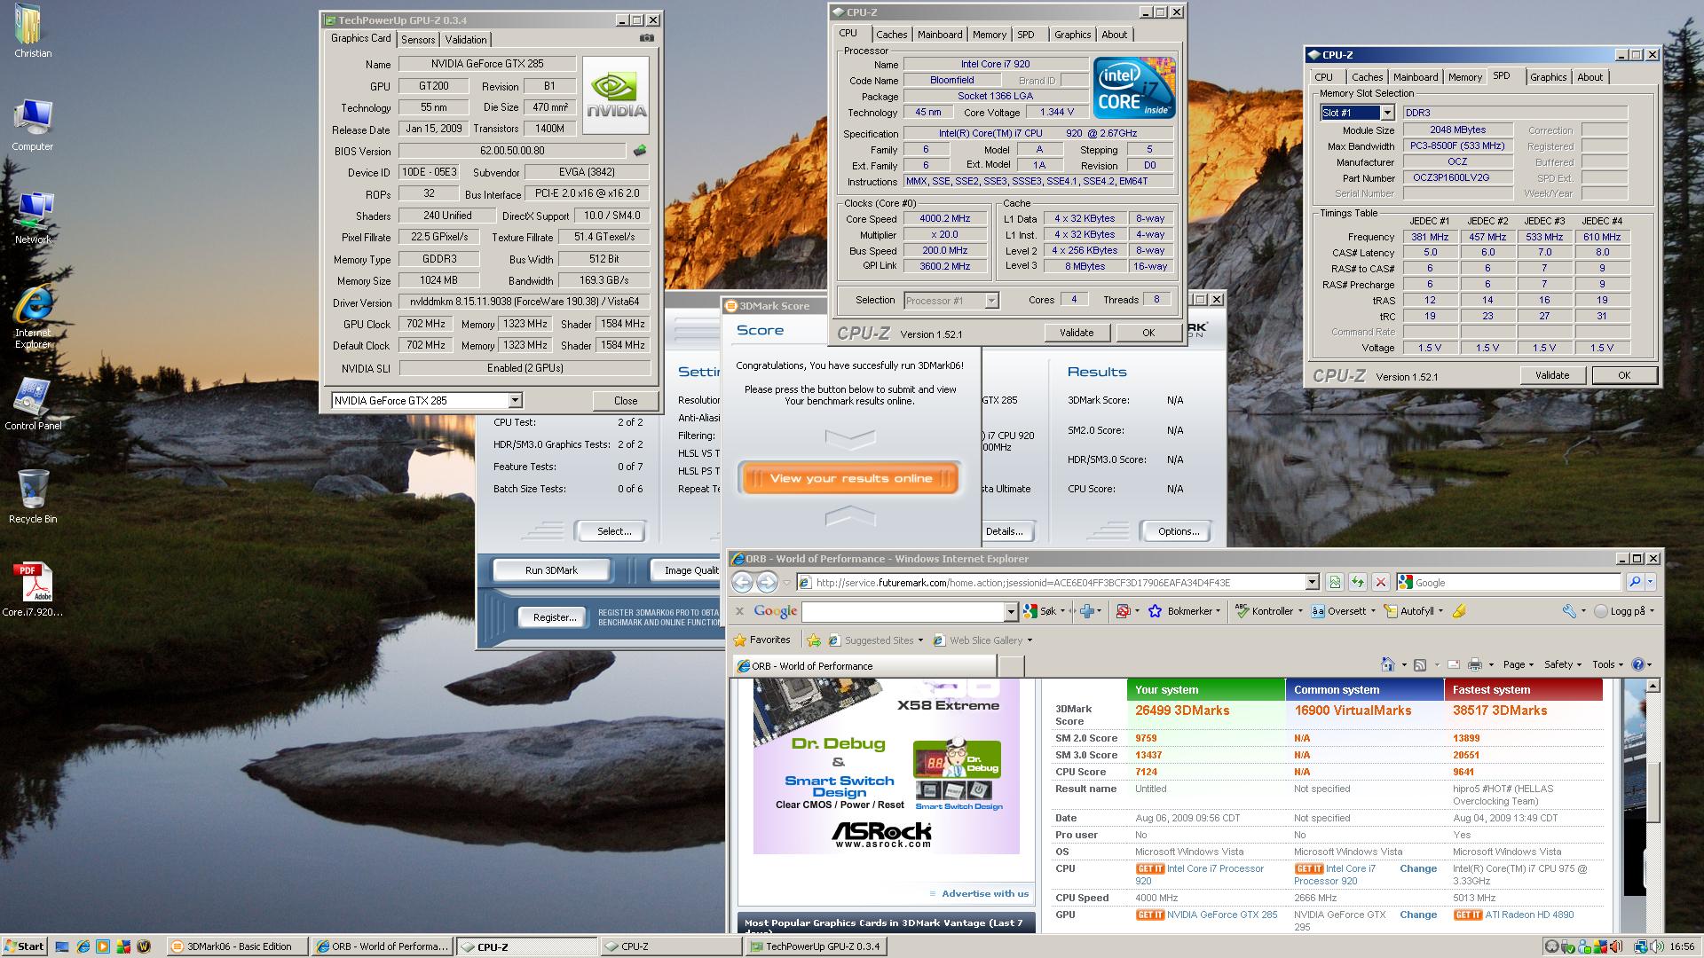Click Favorites button in IE
The height and width of the screenshot is (958, 1704).
[762, 640]
